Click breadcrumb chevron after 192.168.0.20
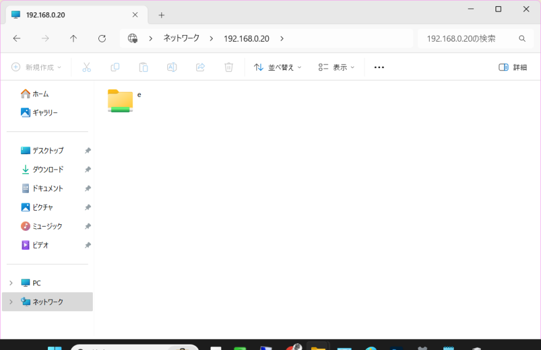Screen dimensions: 541x350 tap(282, 39)
